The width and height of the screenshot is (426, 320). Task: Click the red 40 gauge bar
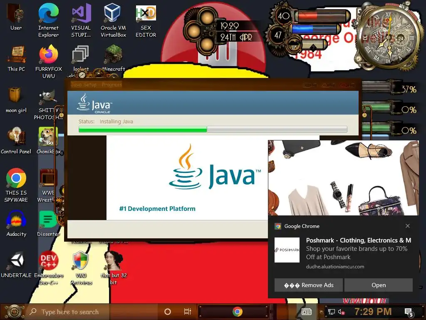[x=322, y=16]
